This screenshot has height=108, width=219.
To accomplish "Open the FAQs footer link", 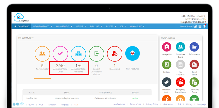I will (41, 104).
